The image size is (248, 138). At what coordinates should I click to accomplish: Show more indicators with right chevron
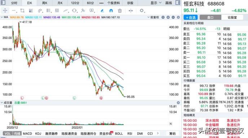158,133
